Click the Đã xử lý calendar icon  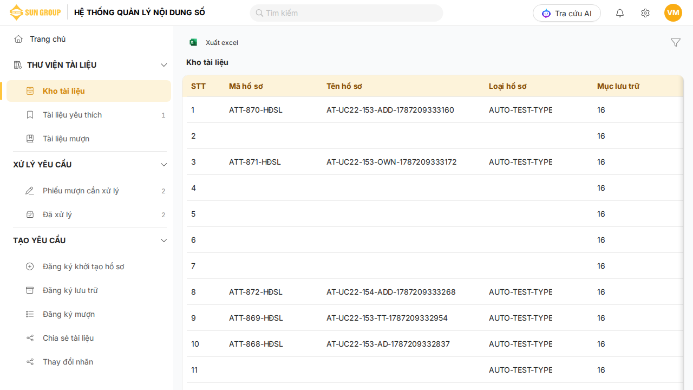[x=30, y=214]
